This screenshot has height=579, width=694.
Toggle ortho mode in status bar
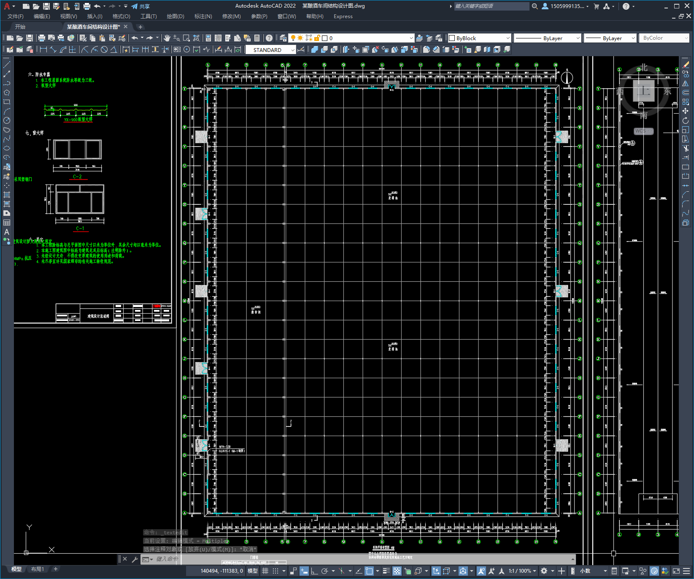pos(315,571)
